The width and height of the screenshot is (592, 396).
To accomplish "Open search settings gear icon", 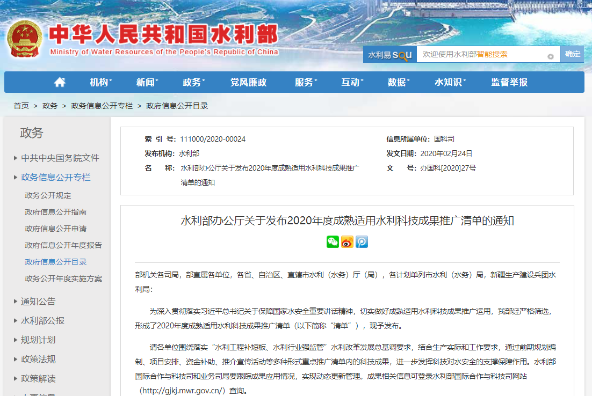I will pyautogui.click(x=550, y=56).
